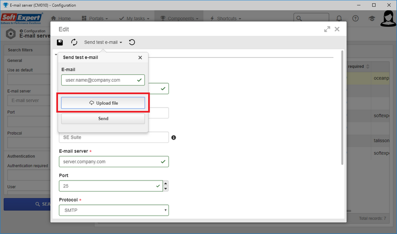Sort by the required column header
Image resolution: width=397 pixels, height=234 pixels.
(x=358, y=67)
